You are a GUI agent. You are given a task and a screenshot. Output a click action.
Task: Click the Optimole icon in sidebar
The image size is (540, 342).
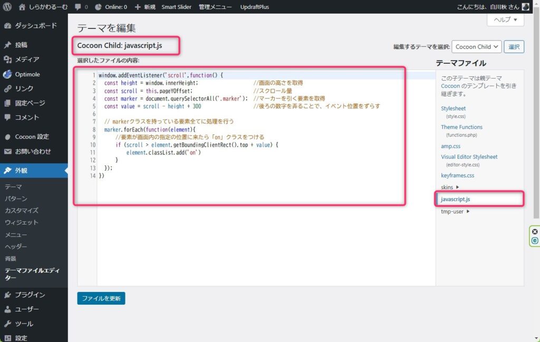[8, 74]
